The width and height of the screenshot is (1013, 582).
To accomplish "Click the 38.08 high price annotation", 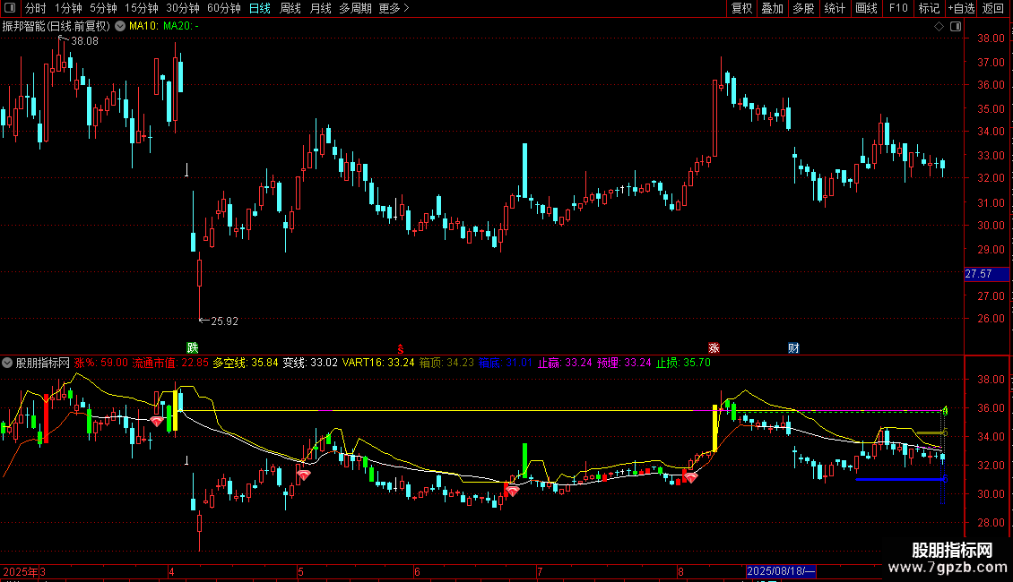I will [84, 40].
